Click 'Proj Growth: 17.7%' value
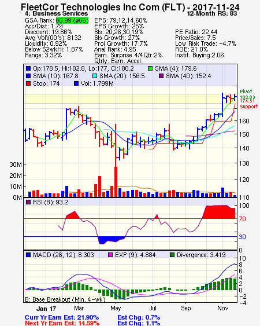The image size is (260, 326). click(x=121, y=43)
